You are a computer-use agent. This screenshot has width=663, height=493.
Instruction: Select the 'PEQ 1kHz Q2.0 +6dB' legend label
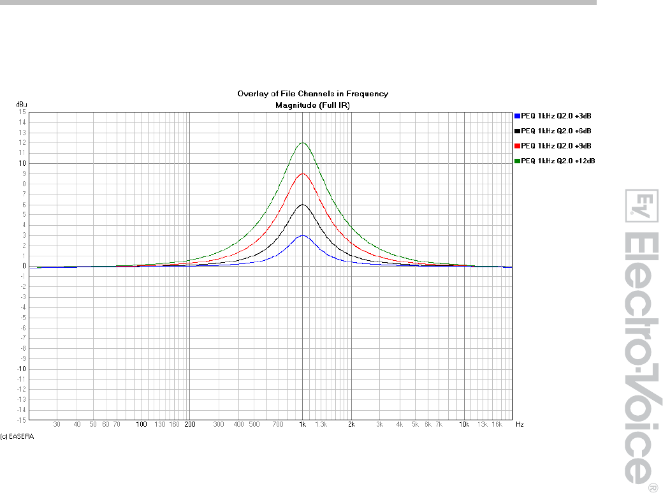557,131
